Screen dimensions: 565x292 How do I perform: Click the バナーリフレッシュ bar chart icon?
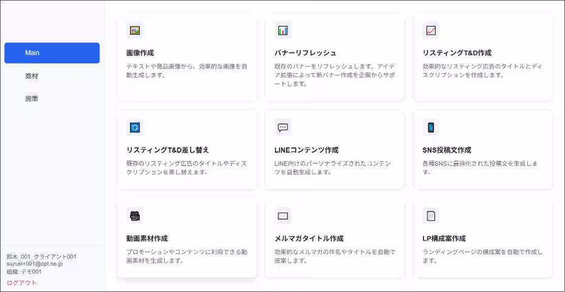coord(283,30)
